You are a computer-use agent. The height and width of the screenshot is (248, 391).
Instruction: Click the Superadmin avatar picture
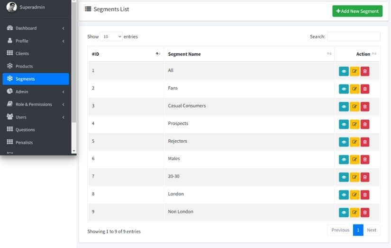pos(12,7)
